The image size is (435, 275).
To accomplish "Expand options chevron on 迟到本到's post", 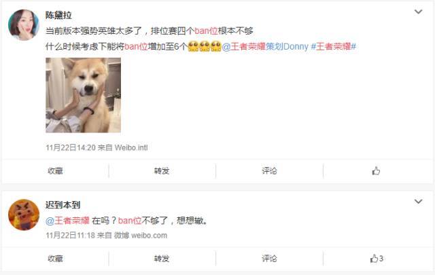I will point(419,201).
